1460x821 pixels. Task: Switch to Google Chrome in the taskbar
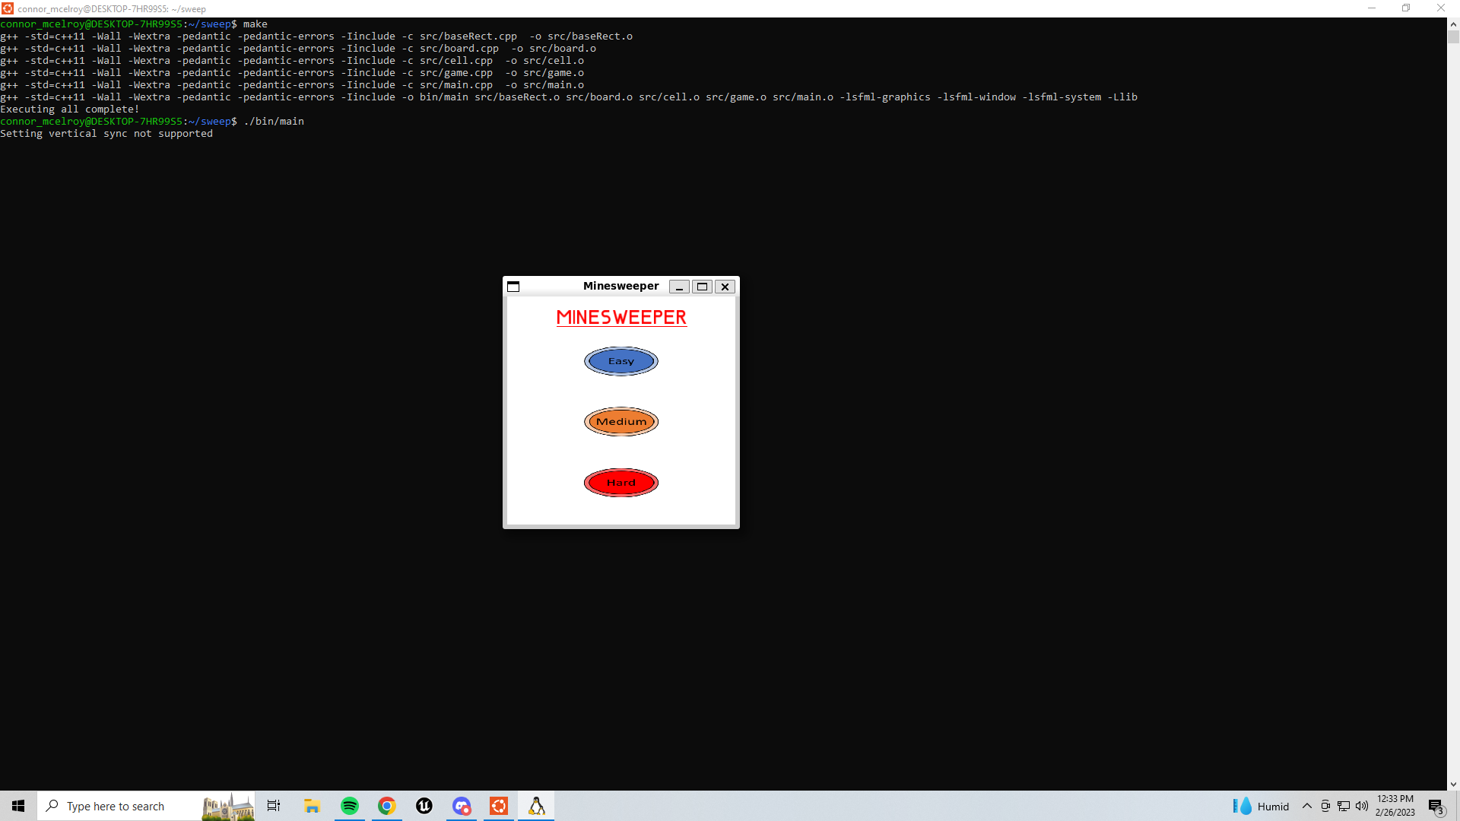387,806
